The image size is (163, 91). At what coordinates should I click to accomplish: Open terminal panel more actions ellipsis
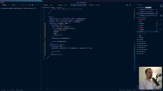point(9,5)
